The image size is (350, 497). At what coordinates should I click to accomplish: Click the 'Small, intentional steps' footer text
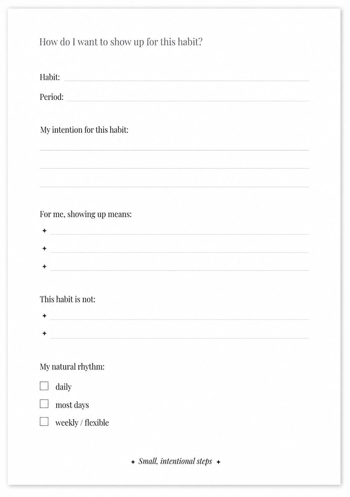tap(175, 461)
